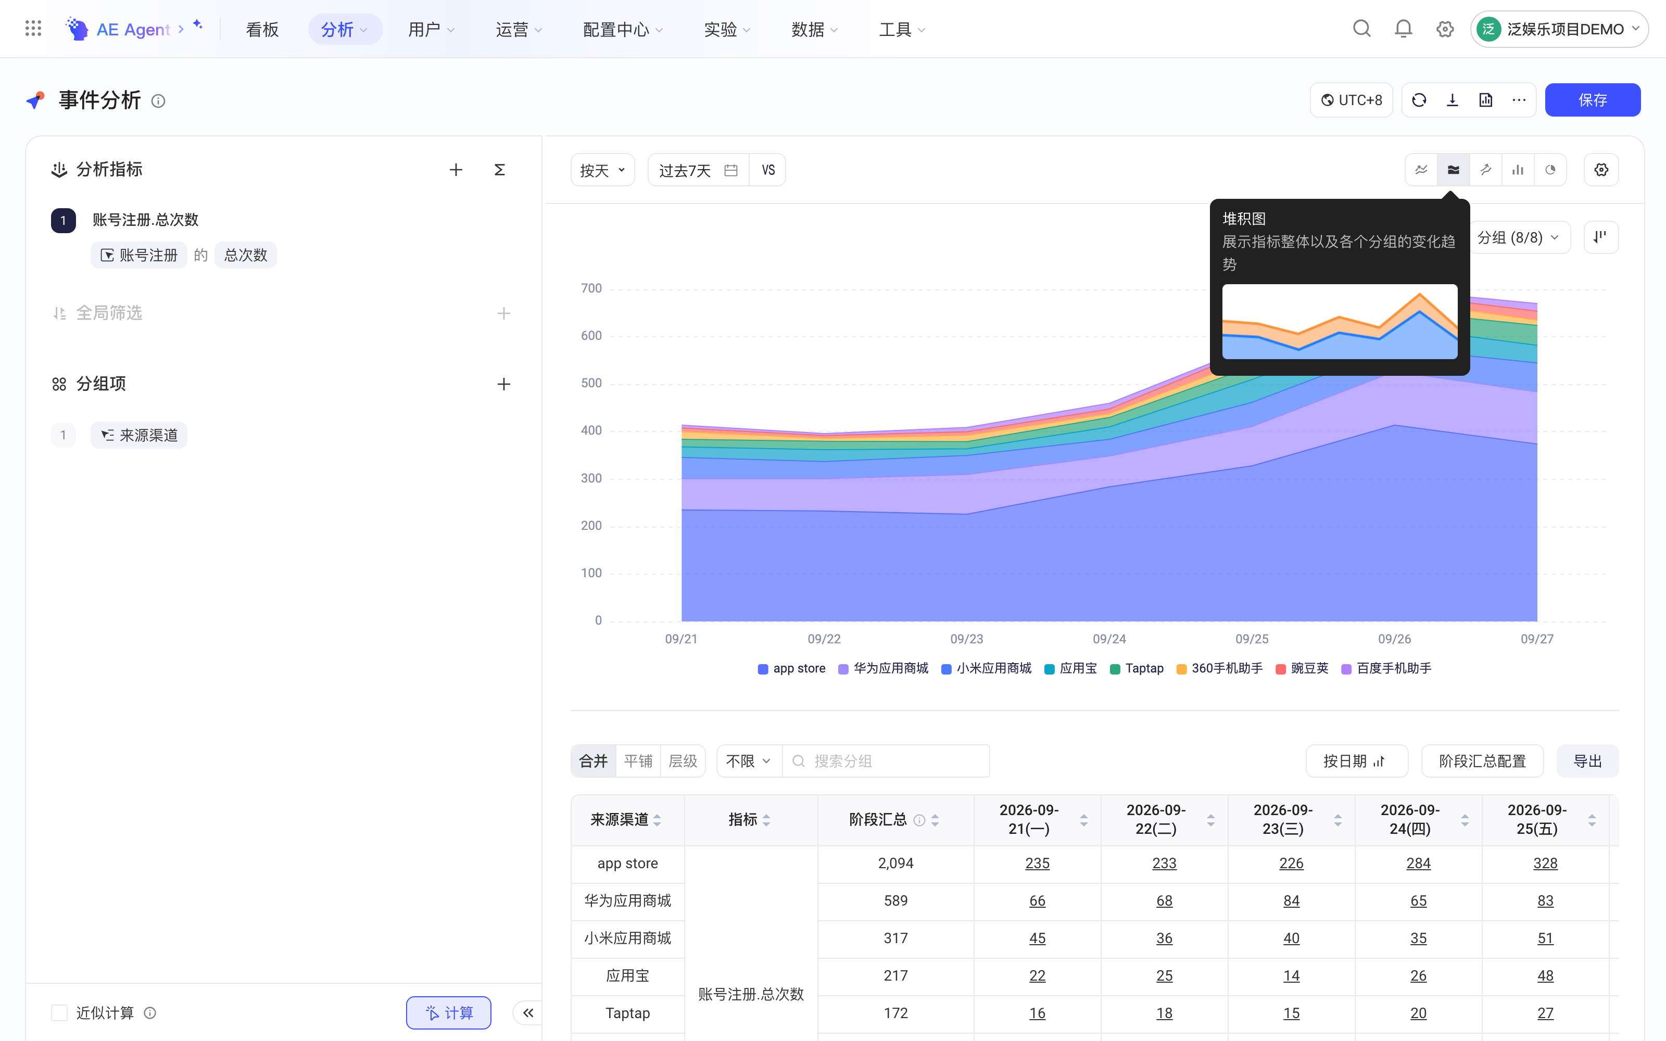1666x1041 pixels.
Task: Switch to bar chart view
Action: pos(1518,170)
